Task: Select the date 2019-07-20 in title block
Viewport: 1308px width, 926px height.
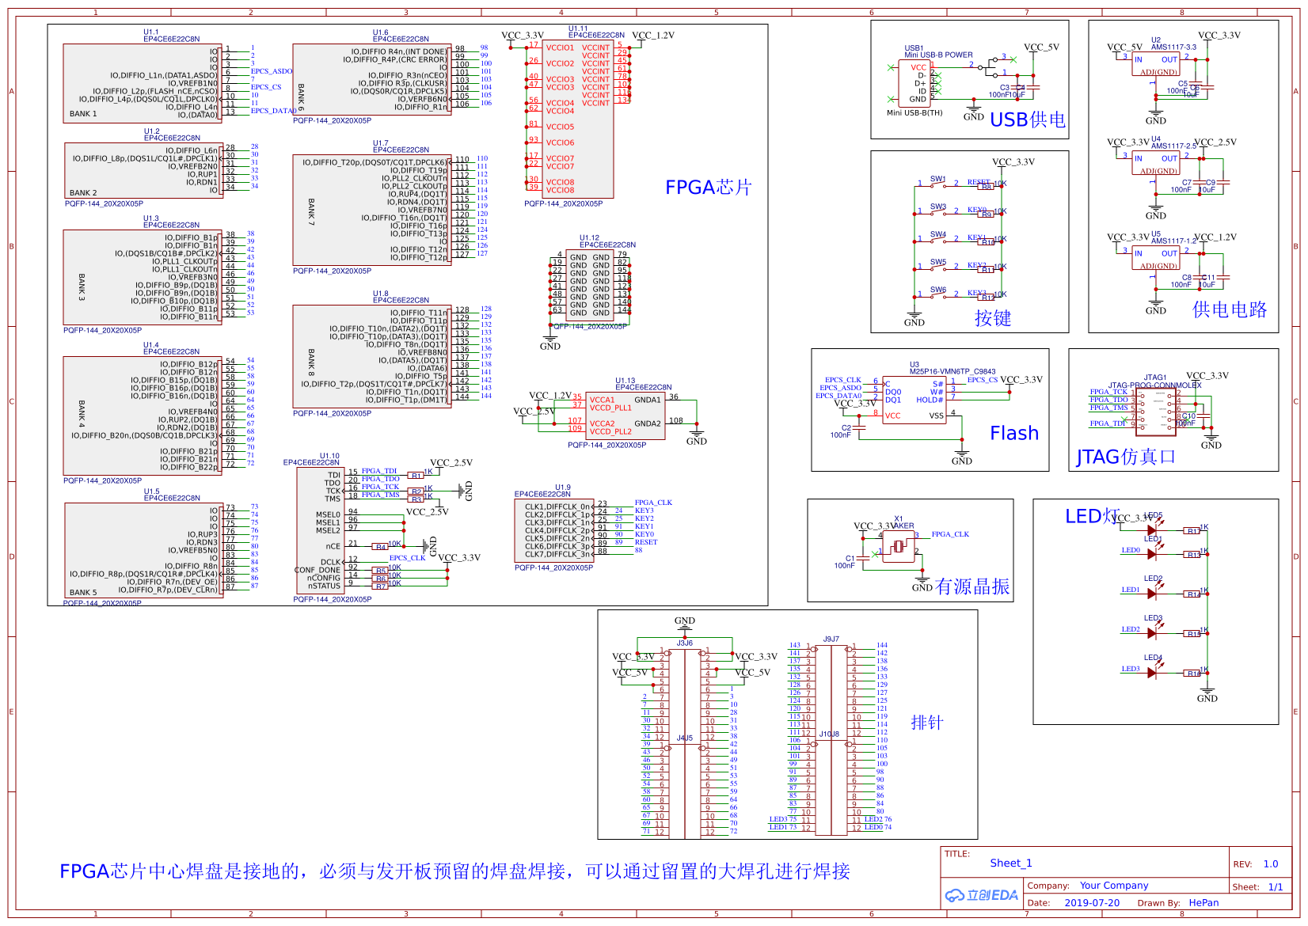Action: point(1091,903)
